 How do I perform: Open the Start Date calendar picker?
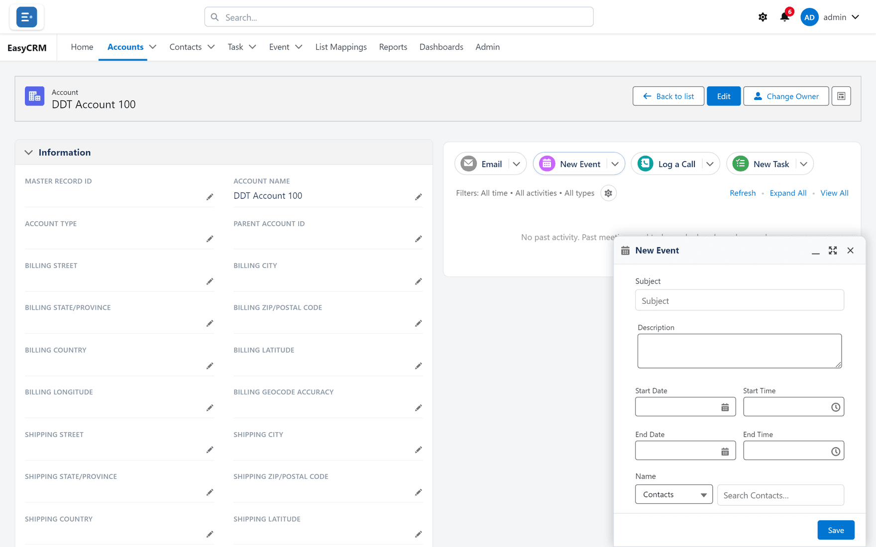pyautogui.click(x=725, y=407)
